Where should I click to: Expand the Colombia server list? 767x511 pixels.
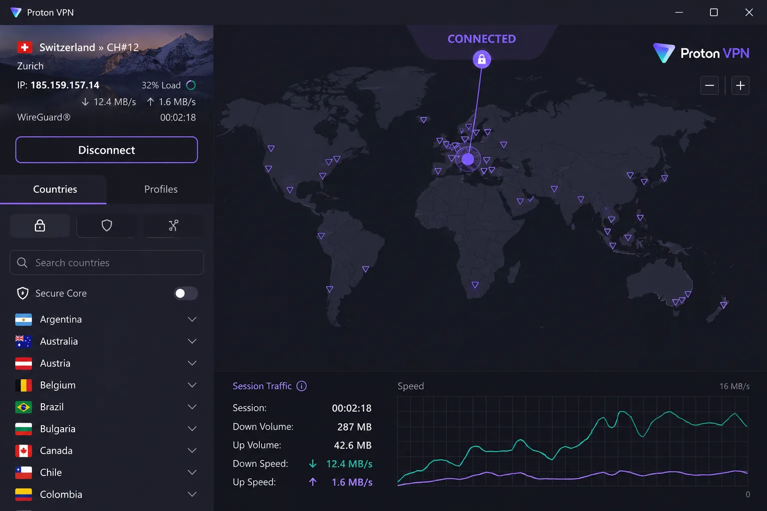coord(192,495)
